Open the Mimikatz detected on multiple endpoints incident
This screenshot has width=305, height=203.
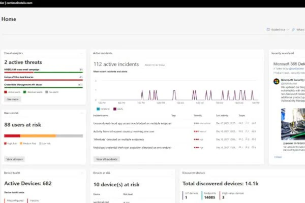tap(118, 140)
